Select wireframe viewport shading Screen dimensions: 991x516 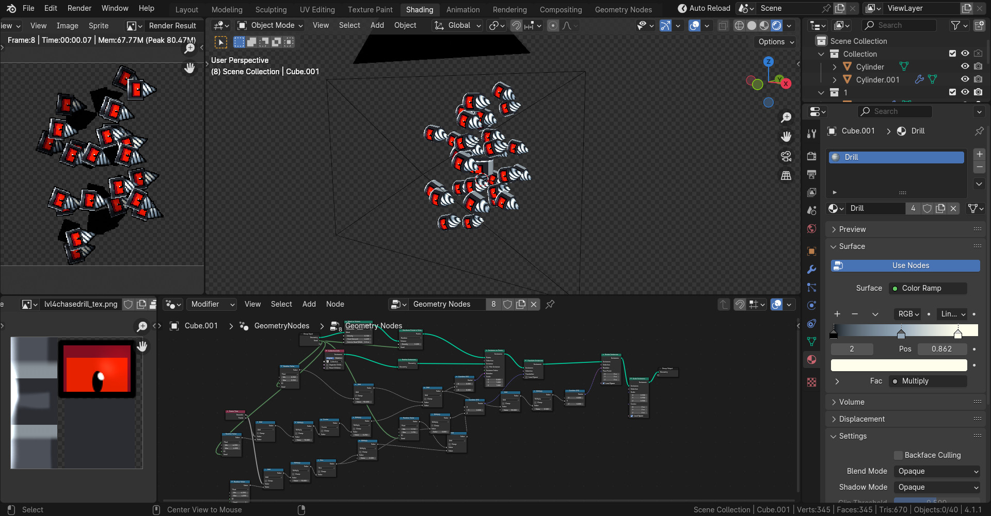tap(739, 25)
